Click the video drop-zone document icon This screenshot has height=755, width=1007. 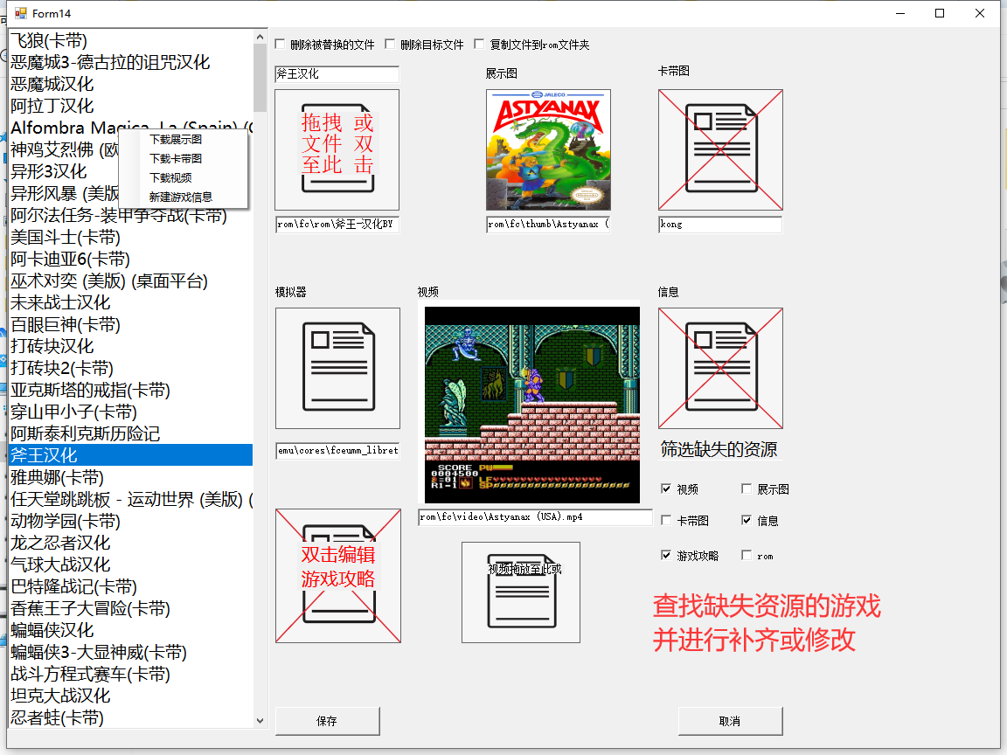click(521, 592)
